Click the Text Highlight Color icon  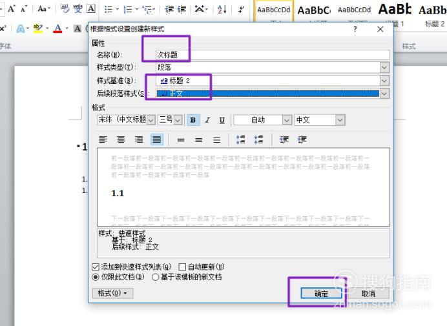[x=38, y=28]
